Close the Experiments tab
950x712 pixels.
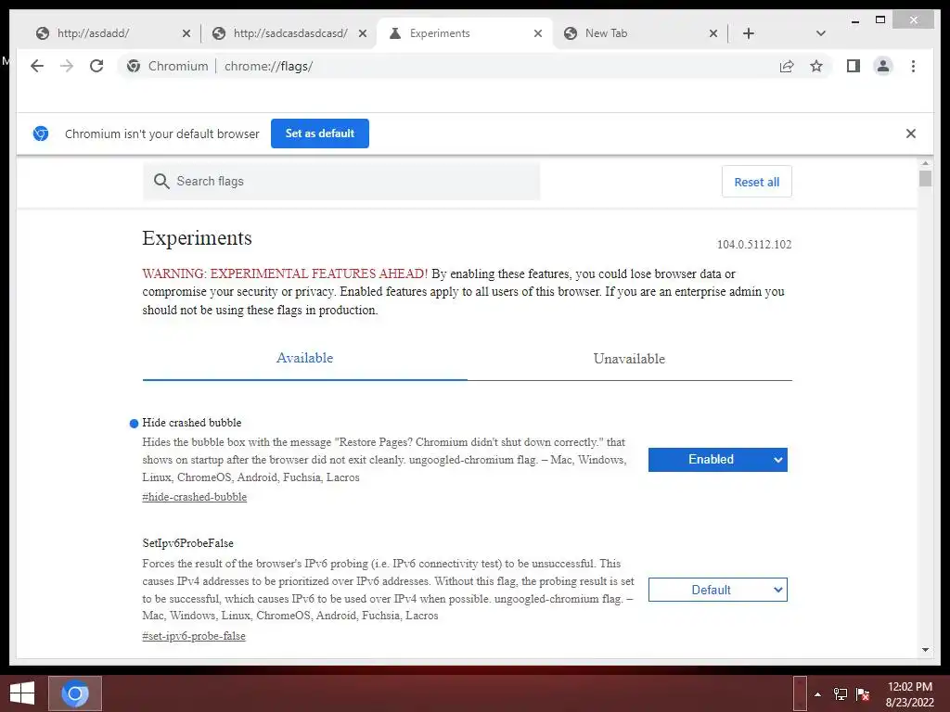(x=537, y=33)
